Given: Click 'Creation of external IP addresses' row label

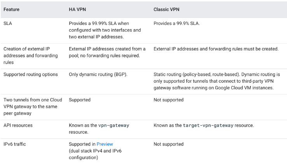Looking at the screenshot, I should pyautogui.click(x=31, y=56).
